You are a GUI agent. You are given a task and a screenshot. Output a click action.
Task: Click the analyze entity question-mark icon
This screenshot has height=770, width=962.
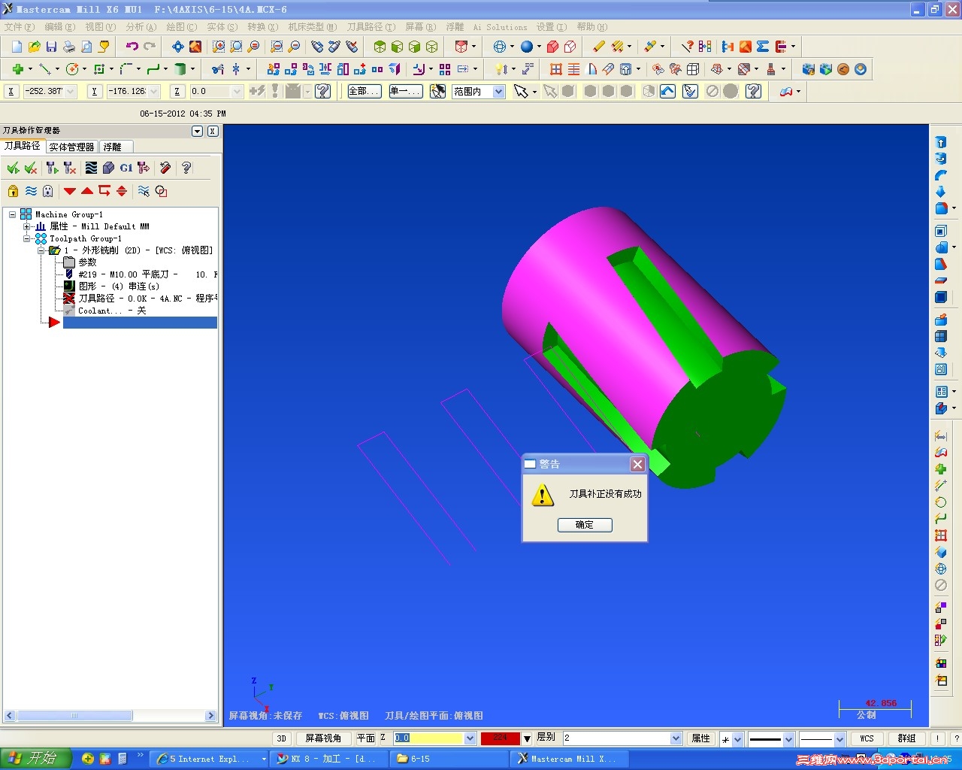[687, 47]
